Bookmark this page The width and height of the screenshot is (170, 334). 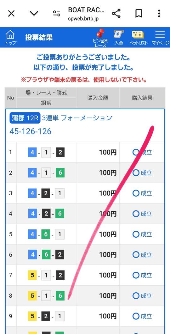click(x=139, y=14)
